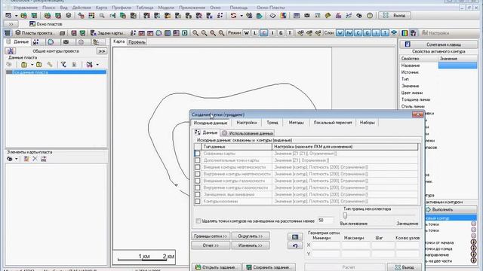The height and width of the screenshot is (271, 483).
Task: Select the tree structure icon tab in left panel
Action: pyautogui.click(x=96, y=42)
